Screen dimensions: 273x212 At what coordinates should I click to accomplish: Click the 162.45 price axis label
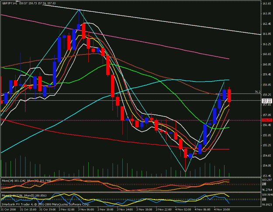pyautogui.click(x=266, y=24)
